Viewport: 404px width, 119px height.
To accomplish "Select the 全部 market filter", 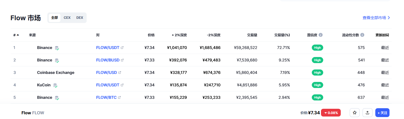I will 55,18.
